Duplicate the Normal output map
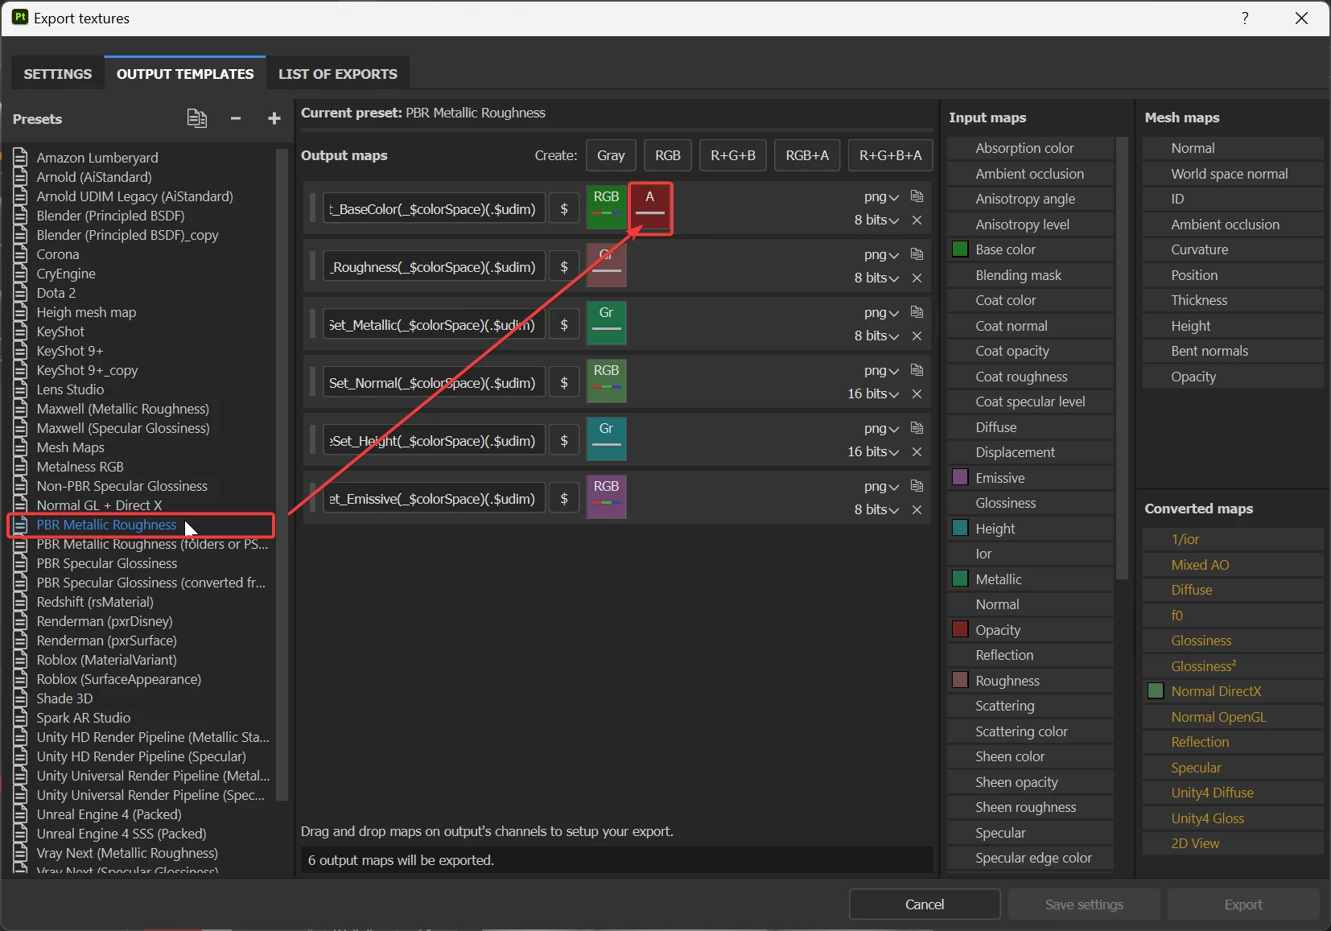 coord(917,370)
